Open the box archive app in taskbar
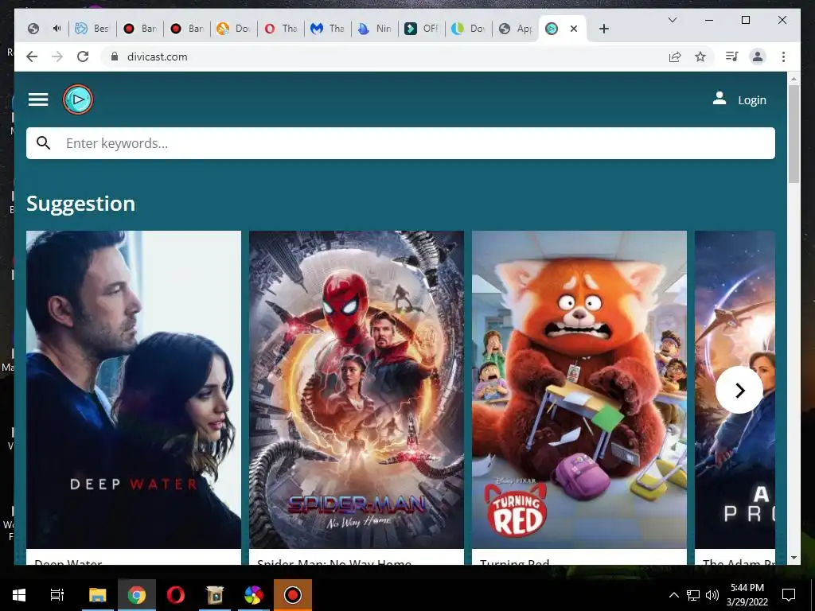The width and height of the screenshot is (815, 611). click(x=215, y=595)
